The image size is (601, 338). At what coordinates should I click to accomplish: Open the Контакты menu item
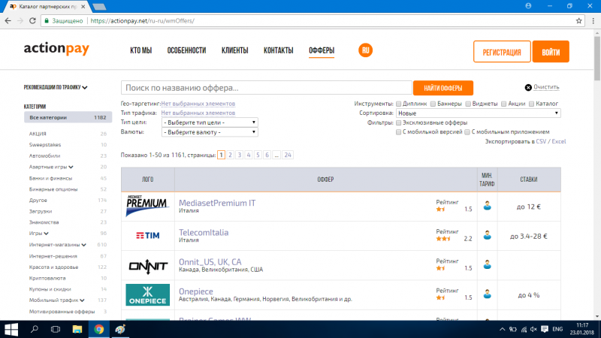(x=278, y=50)
